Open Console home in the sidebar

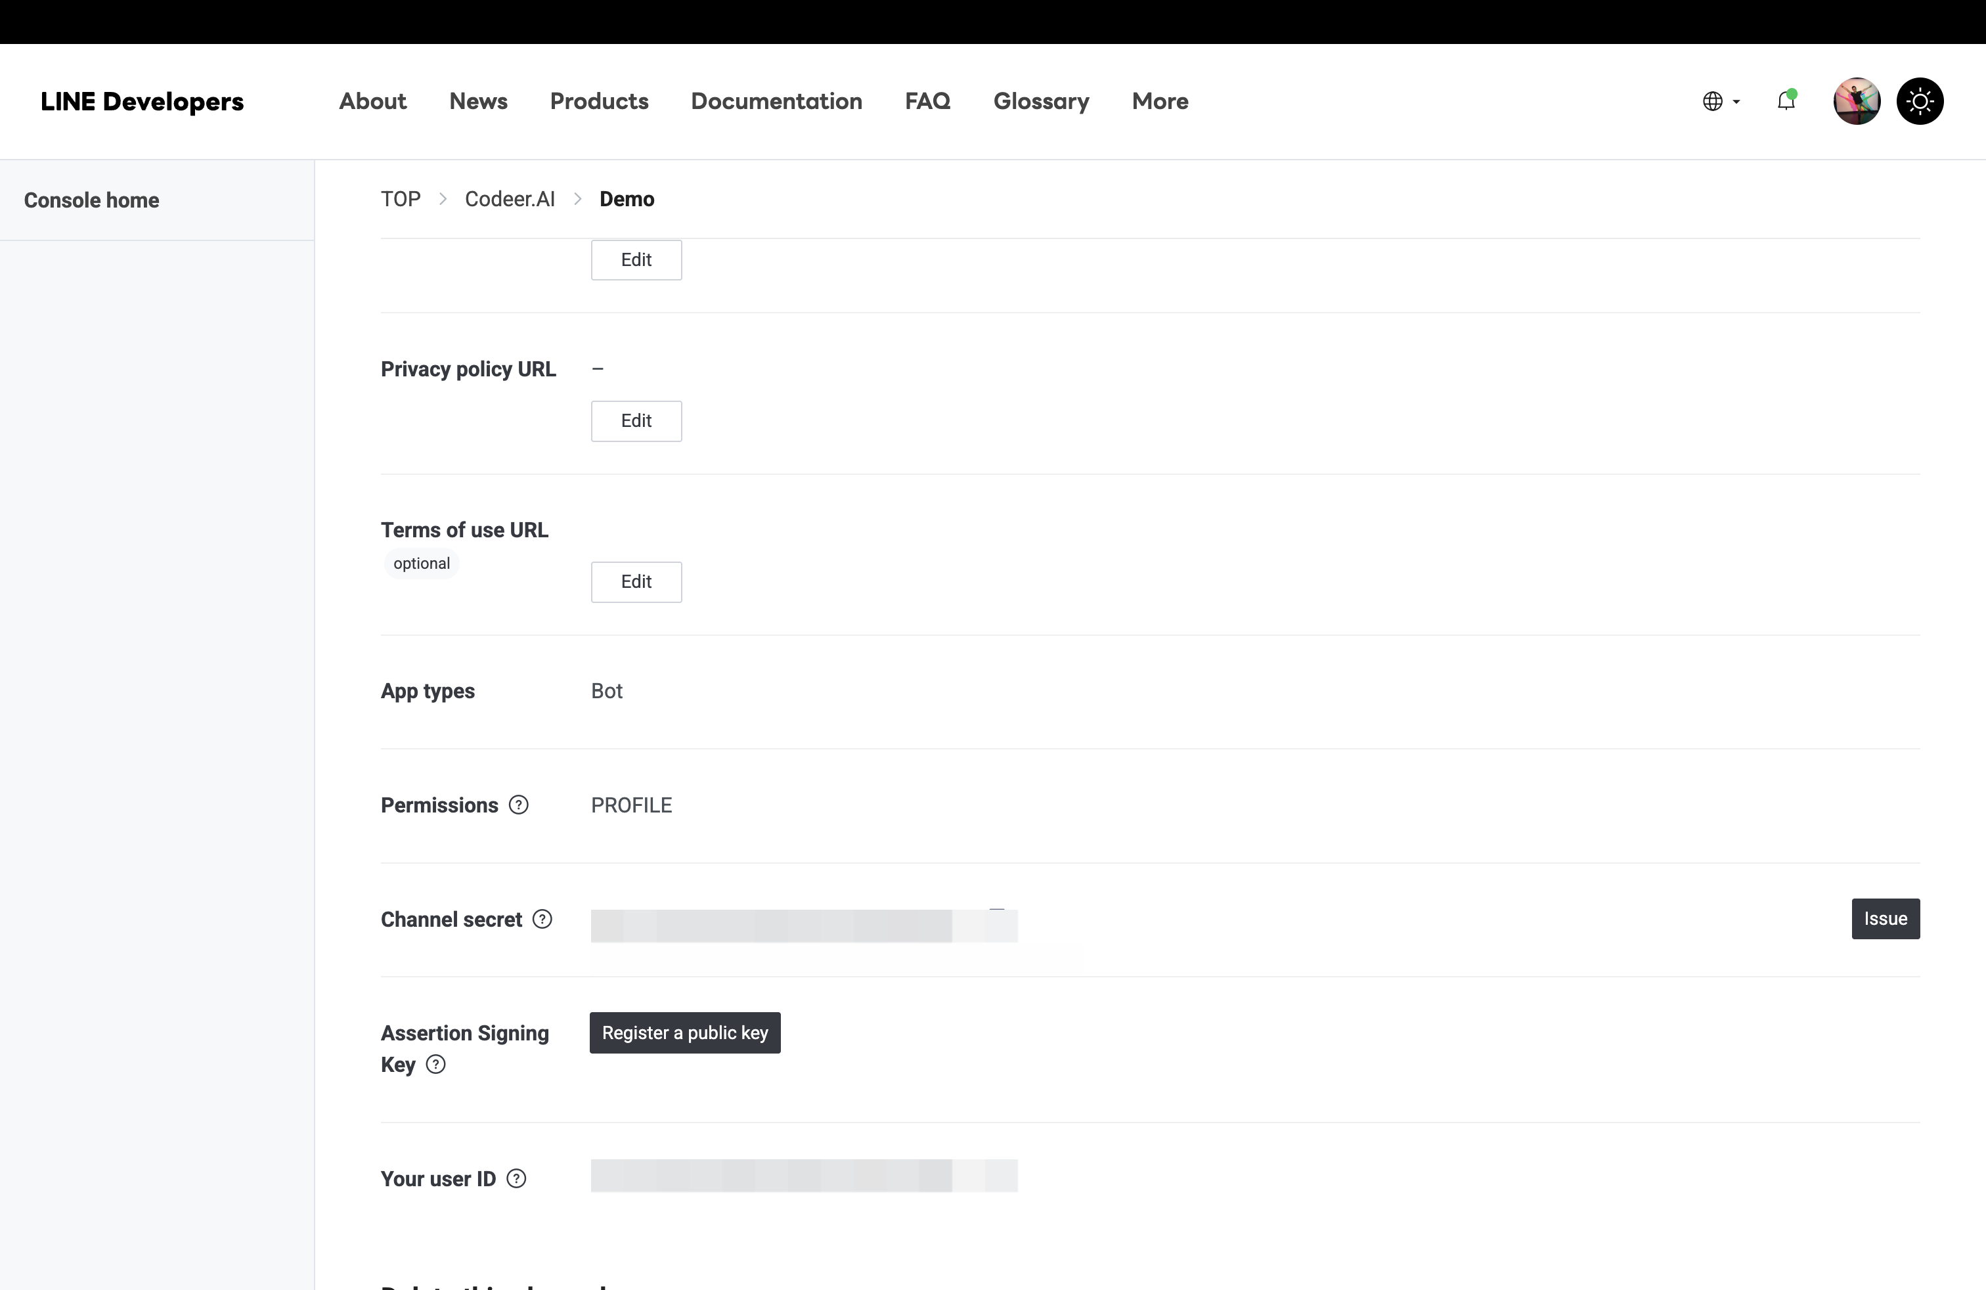[92, 200]
